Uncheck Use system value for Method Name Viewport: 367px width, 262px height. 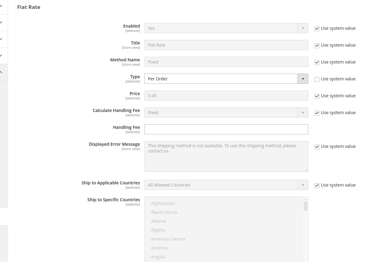point(317,62)
